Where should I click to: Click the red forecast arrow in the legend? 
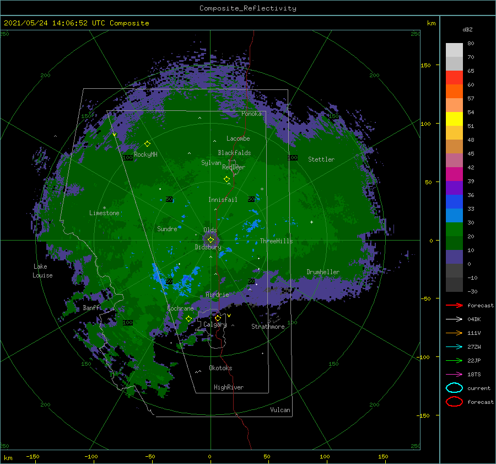click(x=454, y=305)
